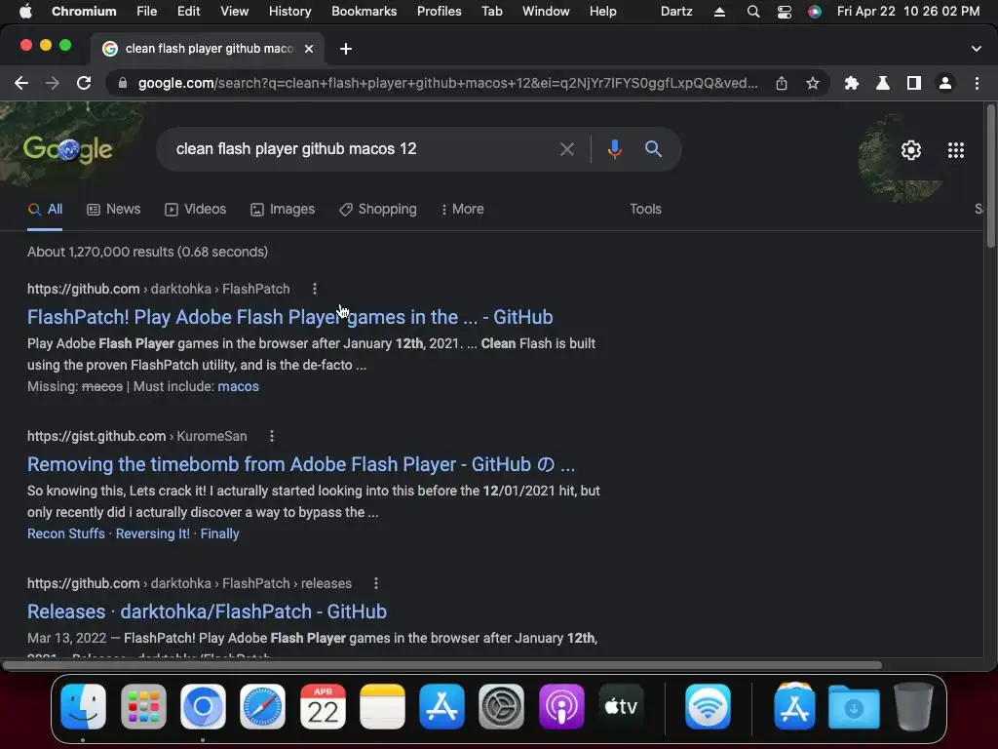Bookmark this page with the star icon
Screen dimensions: 998x749
point(813,83)
